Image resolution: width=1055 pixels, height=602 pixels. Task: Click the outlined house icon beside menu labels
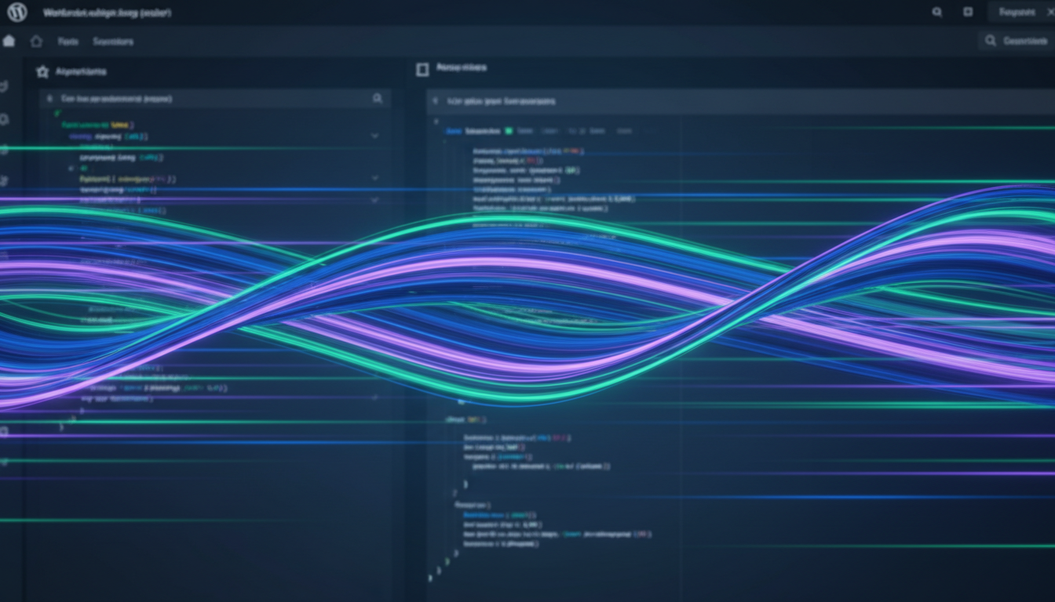point(36,42)
